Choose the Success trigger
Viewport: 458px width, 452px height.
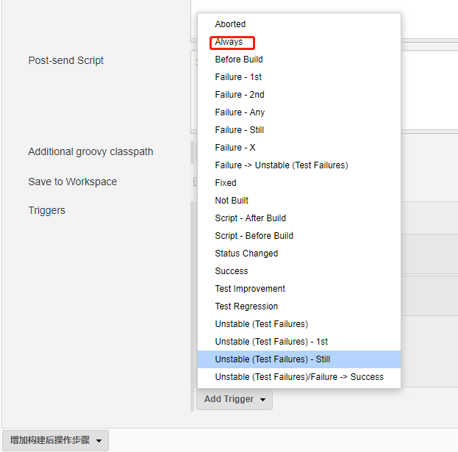click(232, 271)
